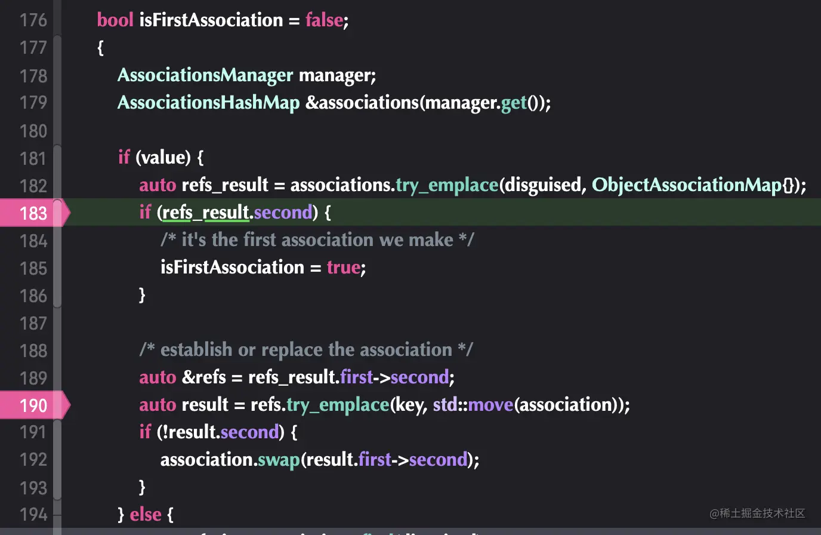Collapse the if block ribbon beside line 181
Screen dimensions: 821x535
pyautogui.click(x=57, y=171)
